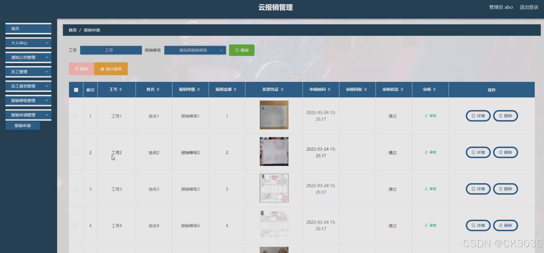Expand the 员工留言管理 sidebar menu
This screenshot has height=253, width=544.
pos(28,86)
